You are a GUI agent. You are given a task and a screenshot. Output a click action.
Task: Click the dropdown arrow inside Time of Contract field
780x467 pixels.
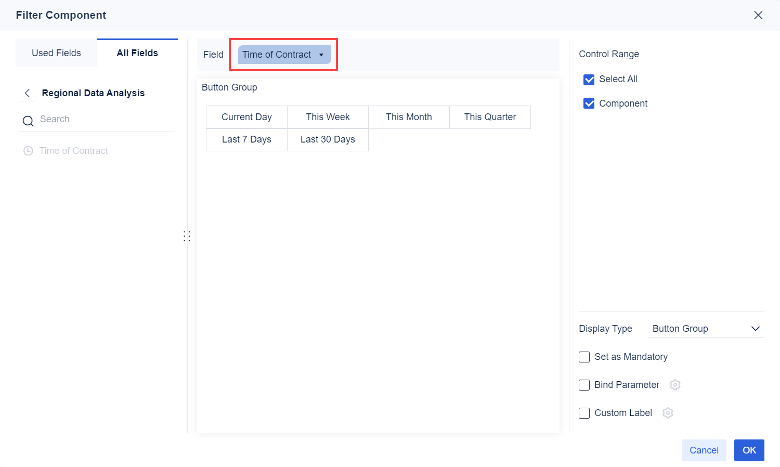tap(321, 54)
